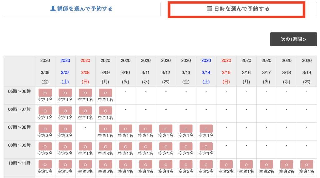Click the 次の1週間 button

(x=293, y=39)
